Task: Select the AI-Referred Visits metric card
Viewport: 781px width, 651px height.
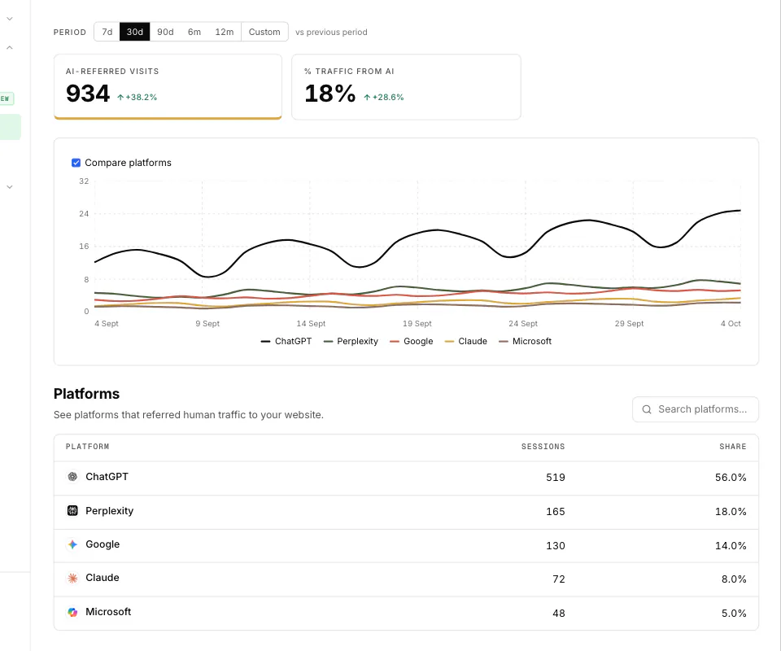Action: 168,87
